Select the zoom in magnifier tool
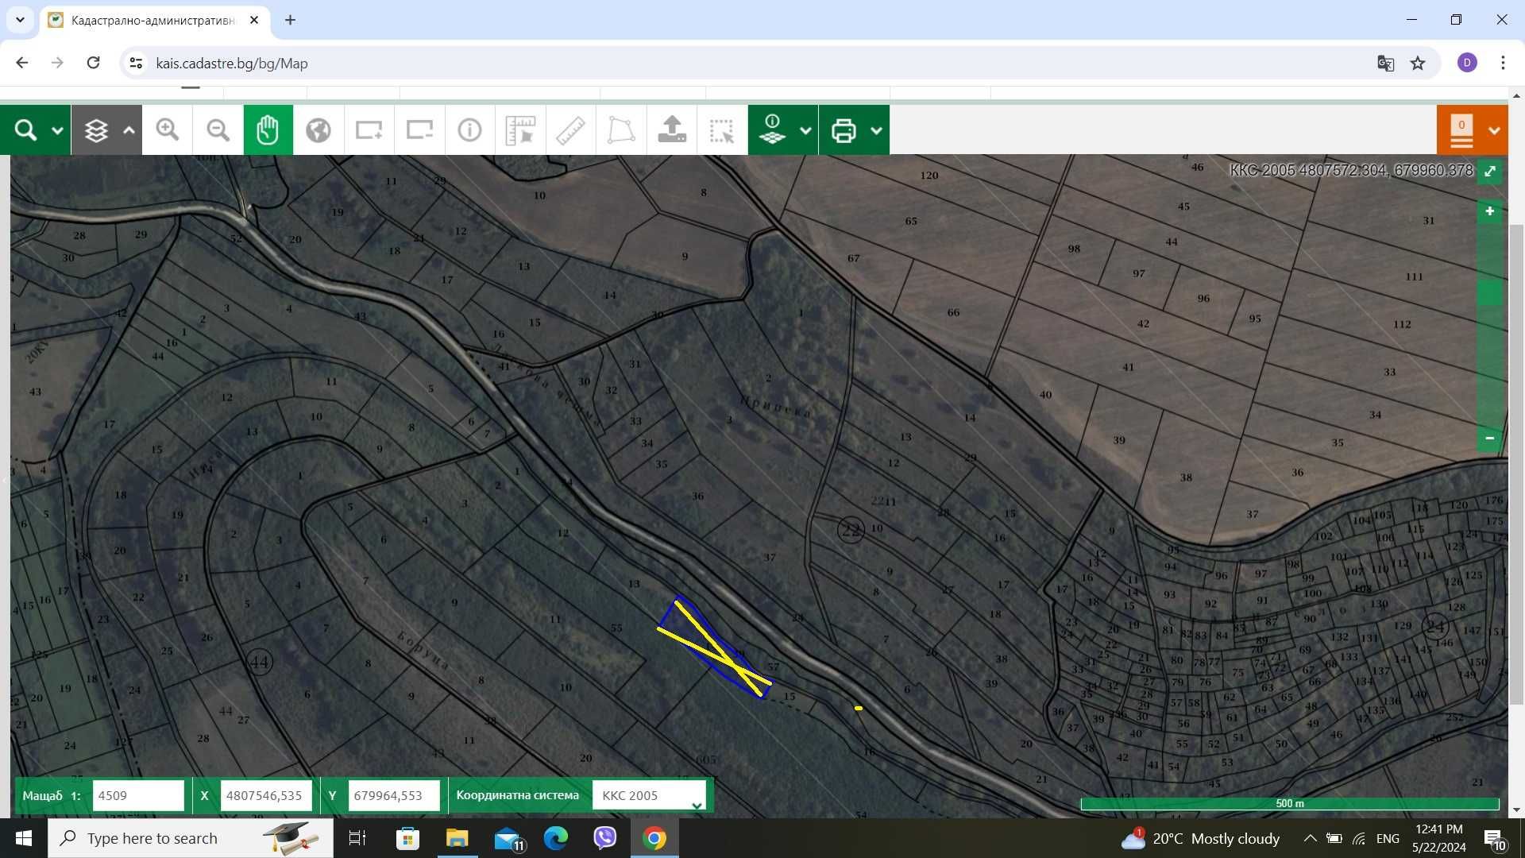Image resolution: width=1525 pixels, height=858 pixels. (168, 130)
